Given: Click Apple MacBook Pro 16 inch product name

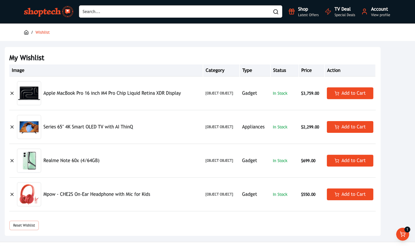Looking at the screenshot, I should point(112,93).
